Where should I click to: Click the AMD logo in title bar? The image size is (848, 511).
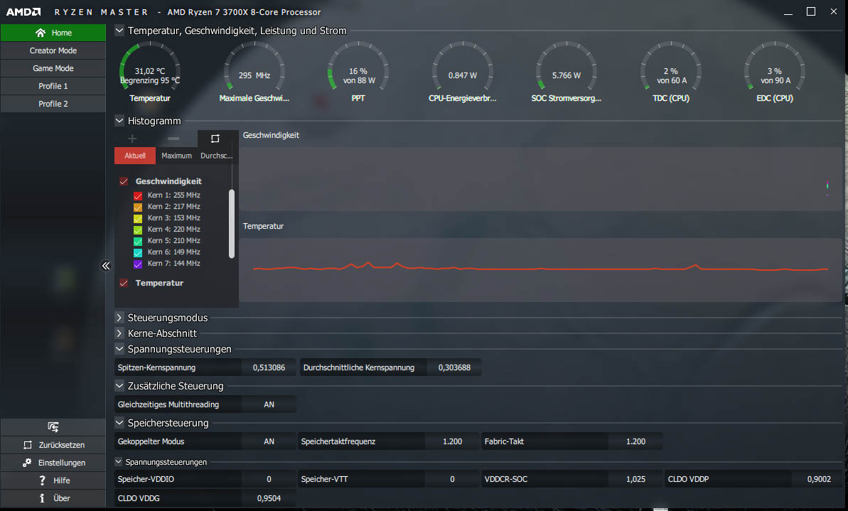[23, 11]
